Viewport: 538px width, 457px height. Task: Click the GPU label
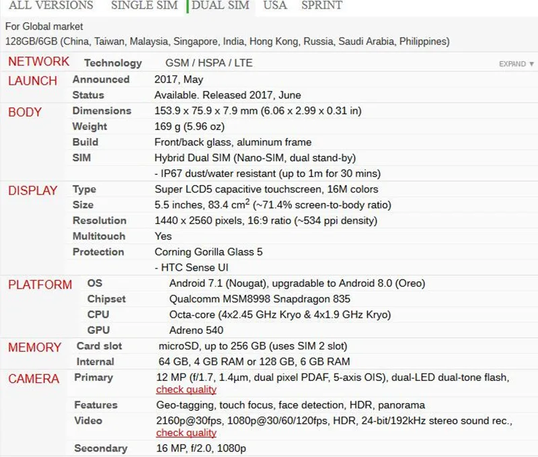point(98,330)
